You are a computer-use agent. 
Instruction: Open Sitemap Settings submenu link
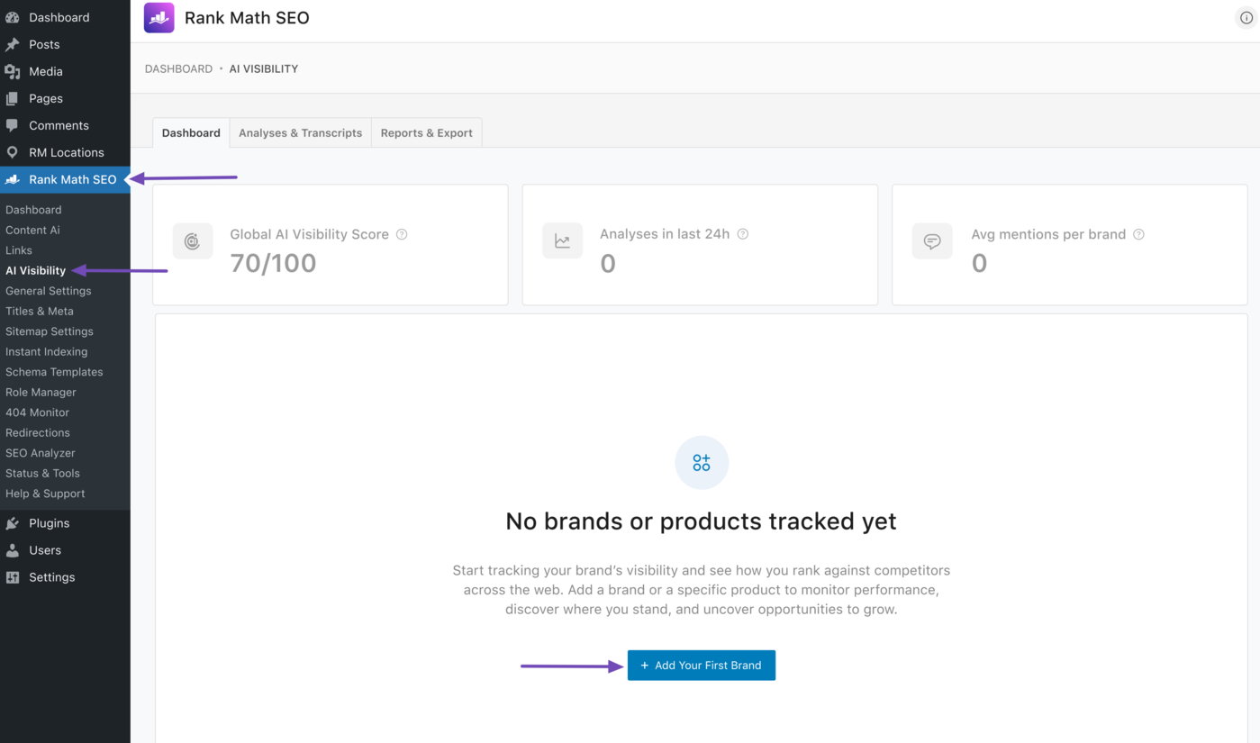(x=50, y=331)
